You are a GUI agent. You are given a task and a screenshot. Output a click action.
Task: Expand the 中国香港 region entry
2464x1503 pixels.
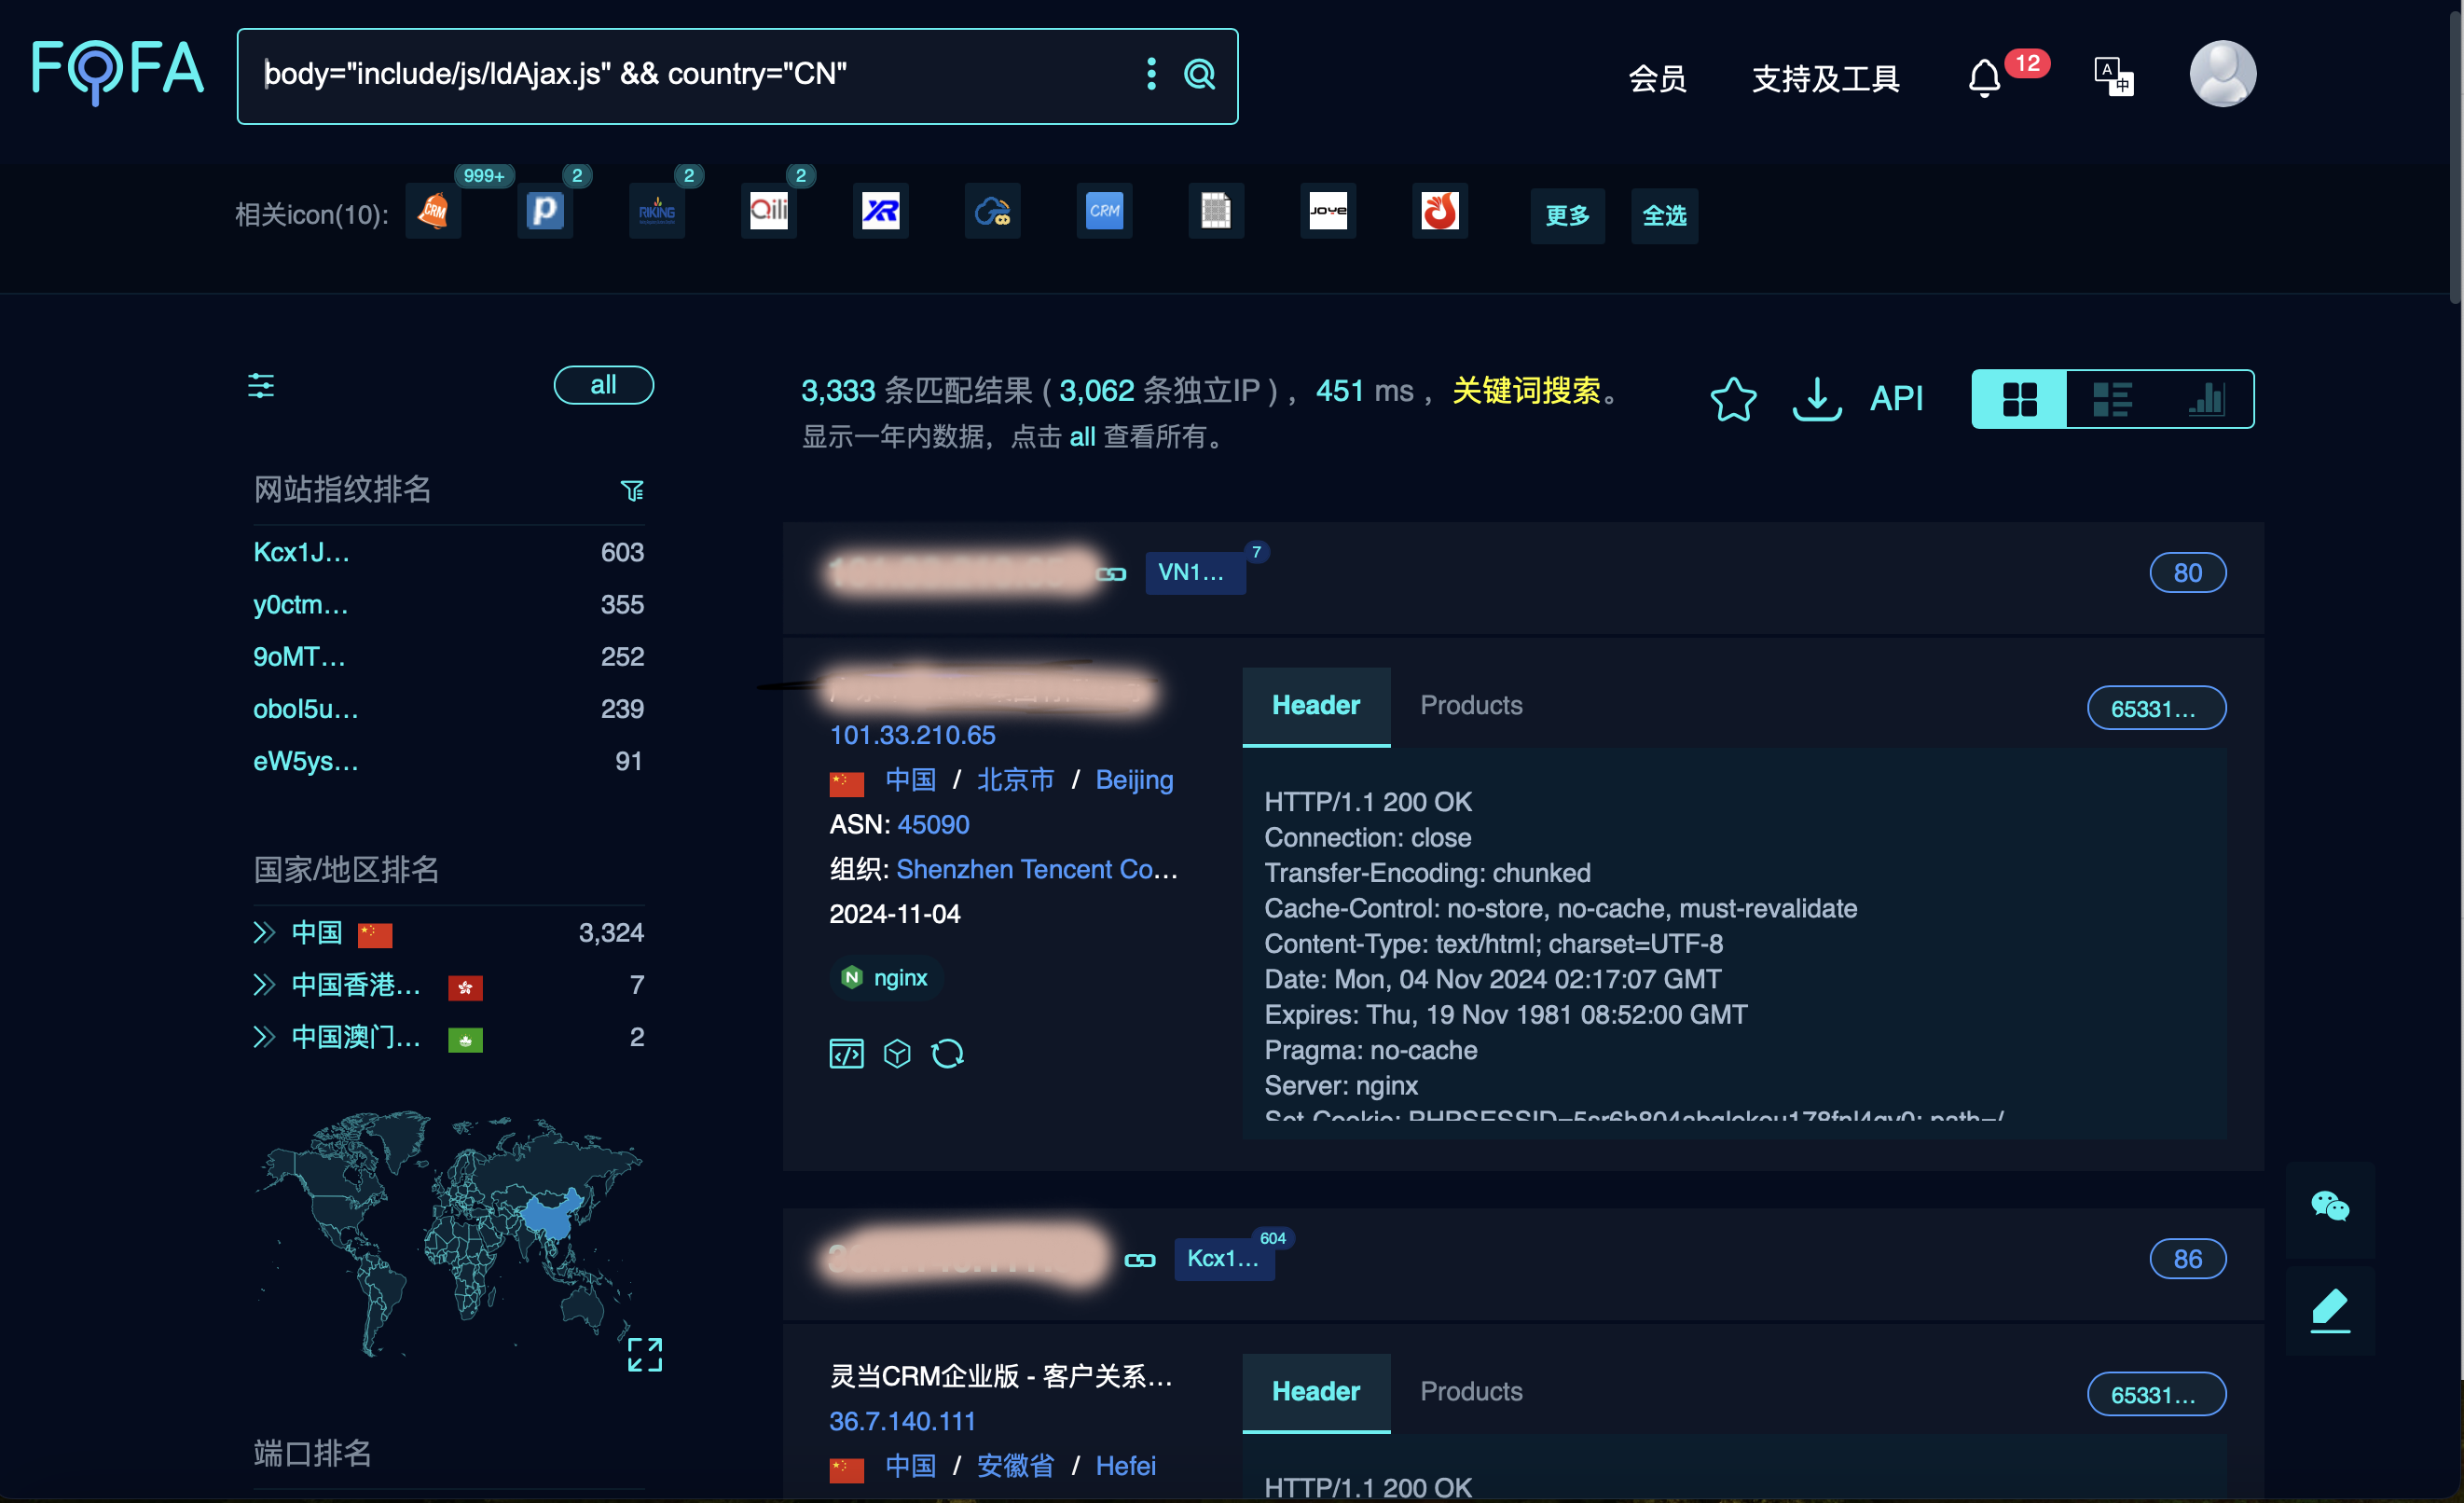tap(264, 985)
